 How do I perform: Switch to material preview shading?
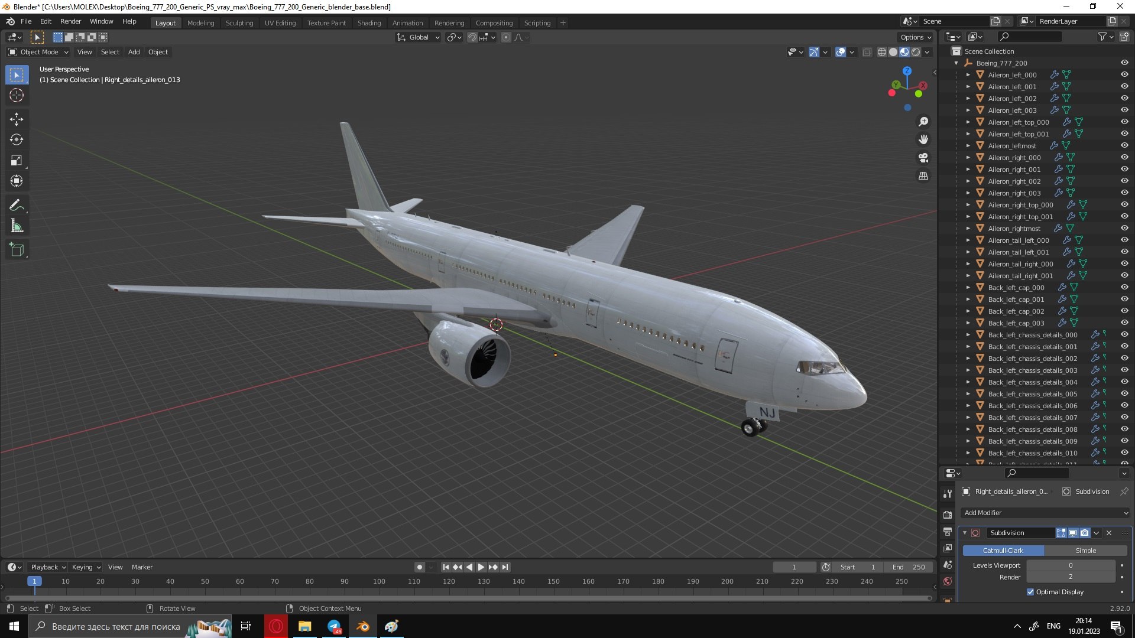[904, 52]
